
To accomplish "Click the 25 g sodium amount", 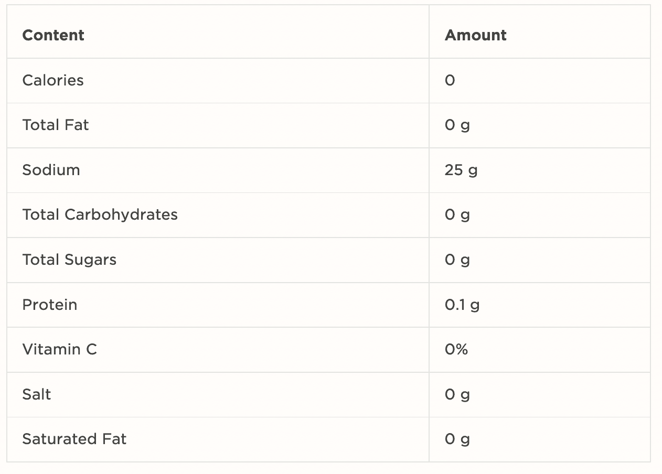I will pos(461,170).
